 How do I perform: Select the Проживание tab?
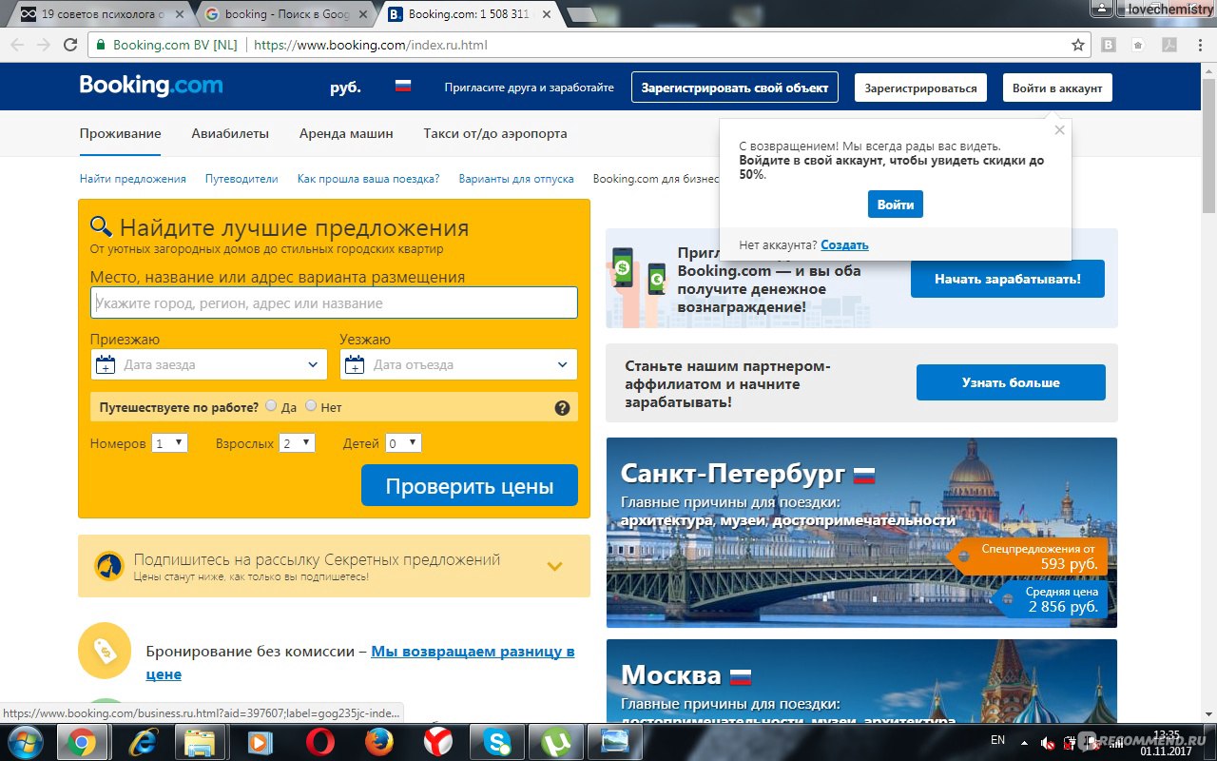(120, 133)
